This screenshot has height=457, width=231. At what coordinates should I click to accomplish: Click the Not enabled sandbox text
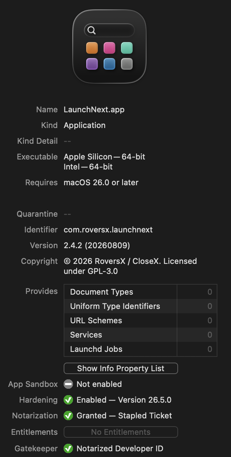pos(99,384)
